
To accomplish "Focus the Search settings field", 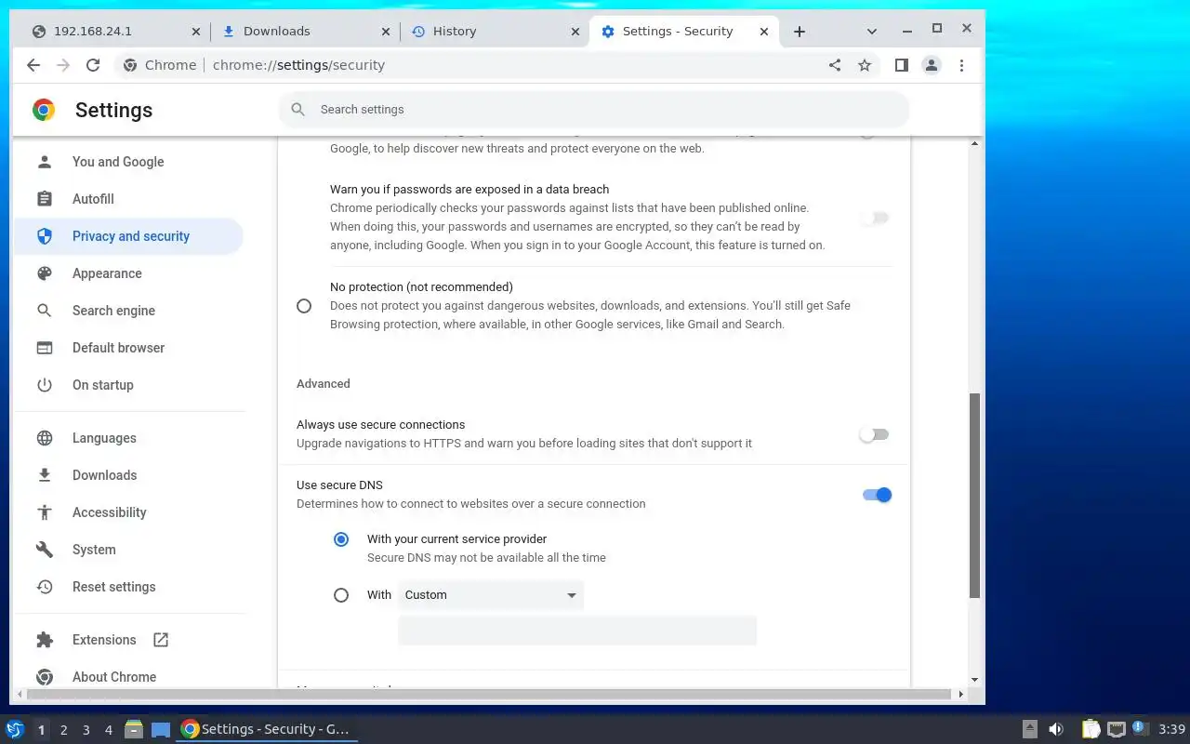I will click(x=594, y=110).
